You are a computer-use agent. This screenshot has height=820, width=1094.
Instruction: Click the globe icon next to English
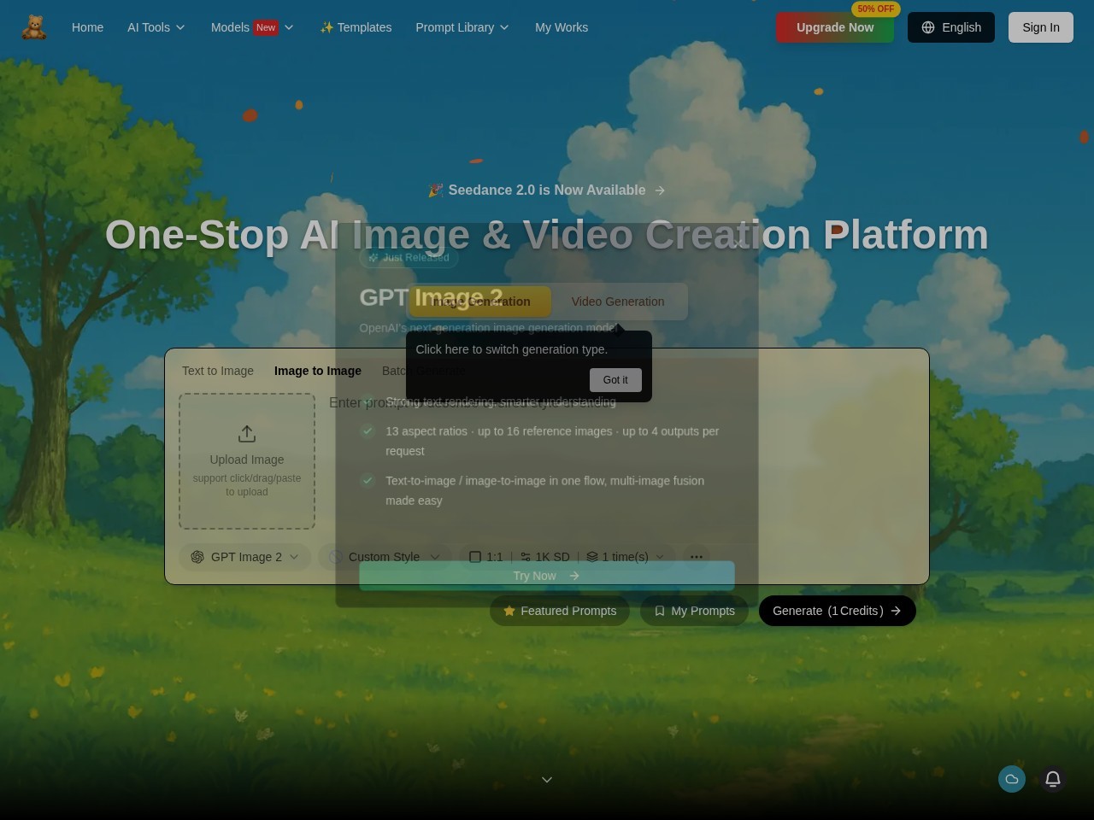[x=928, y=27]
